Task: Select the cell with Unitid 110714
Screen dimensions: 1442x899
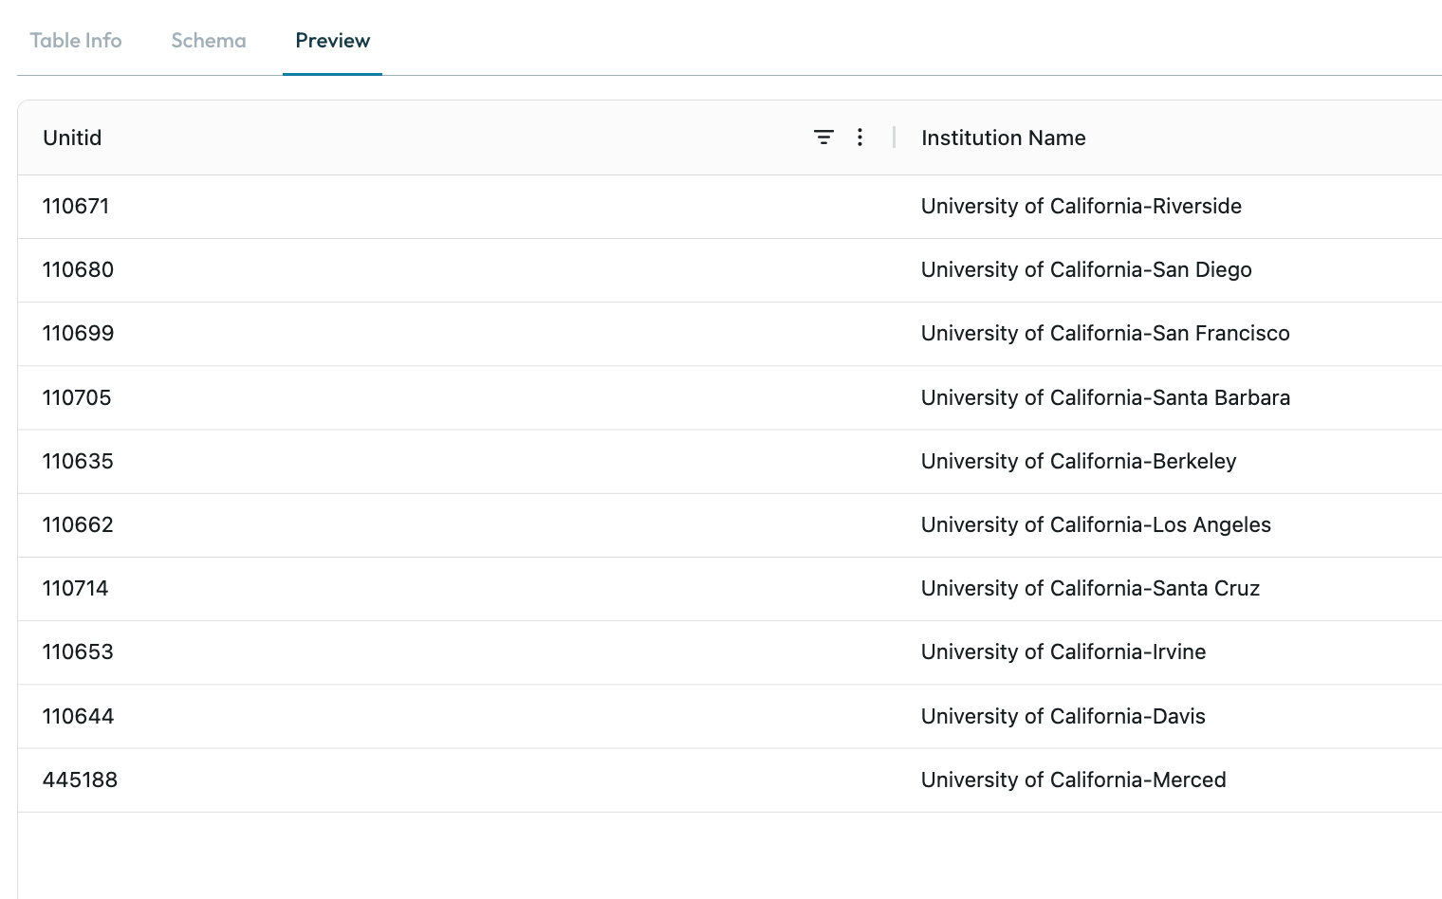Action: click(x=457, y=589)
